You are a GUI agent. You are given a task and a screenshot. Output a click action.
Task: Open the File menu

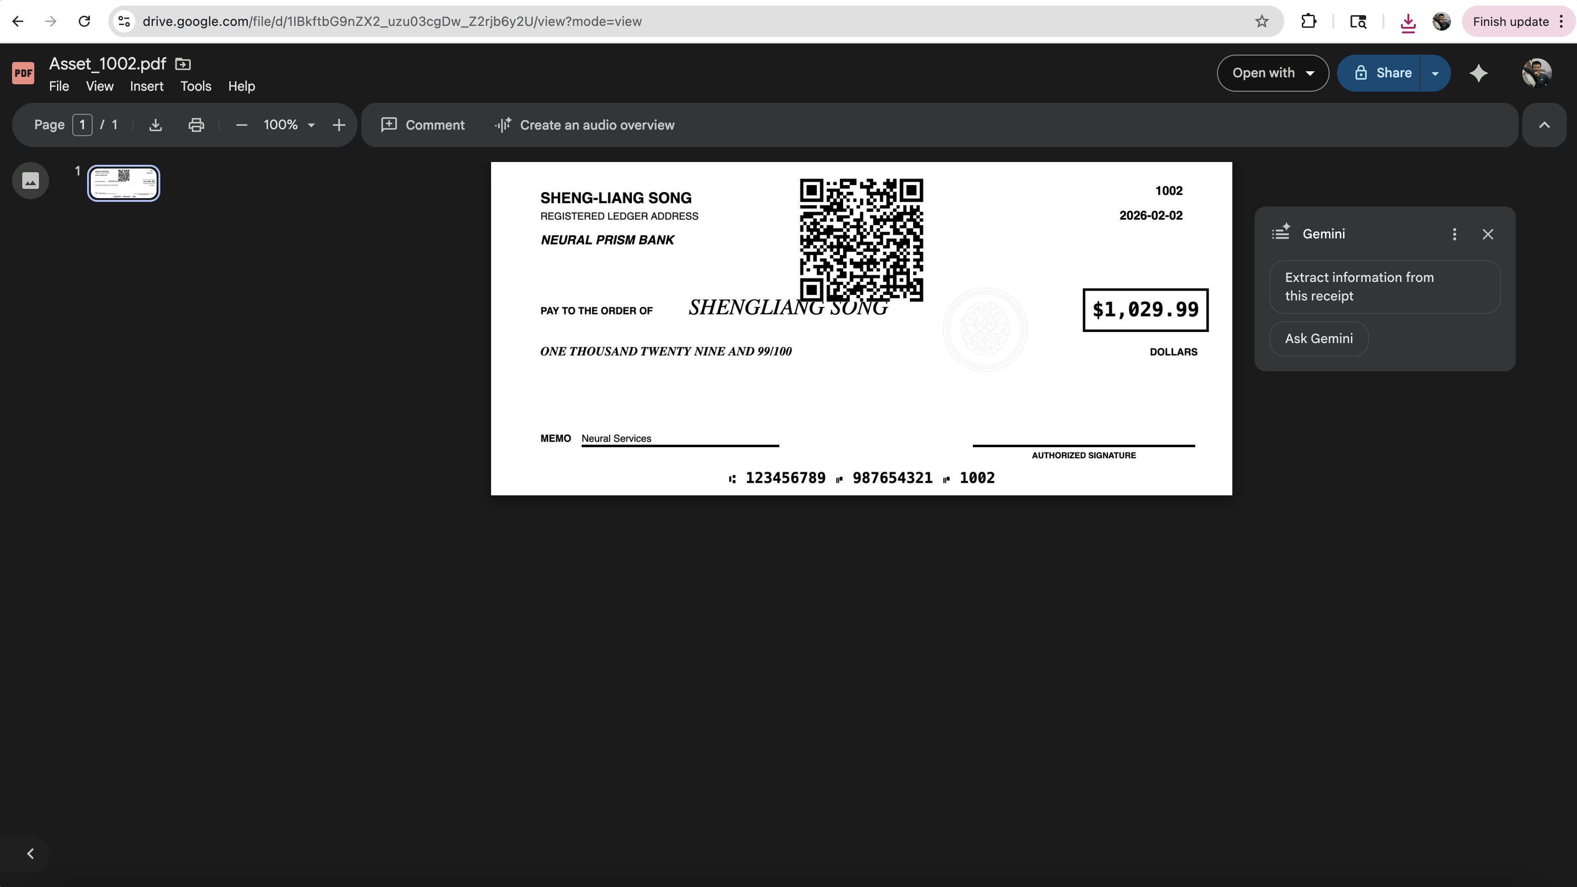tap(59, 86)
